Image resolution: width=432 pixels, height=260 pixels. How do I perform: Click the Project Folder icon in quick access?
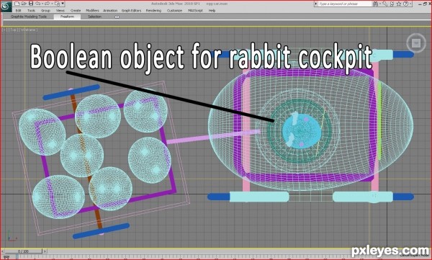58,4
